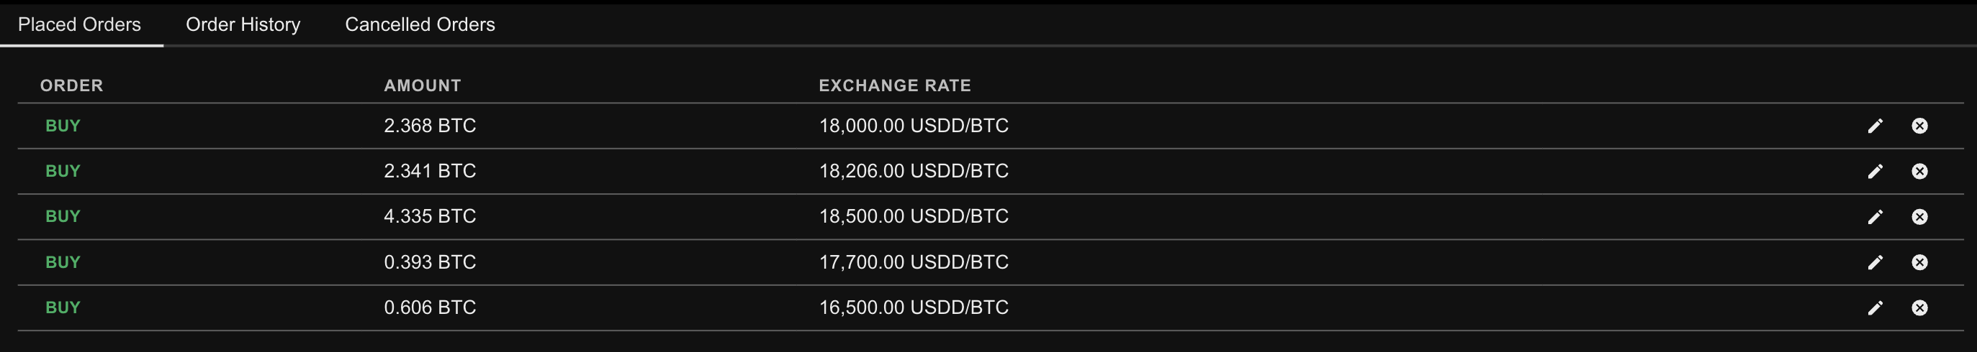Viewport: 1977px width, 352px height.
Task: Edit the 2.341 BTC buy order
Action: (1875, 172)
